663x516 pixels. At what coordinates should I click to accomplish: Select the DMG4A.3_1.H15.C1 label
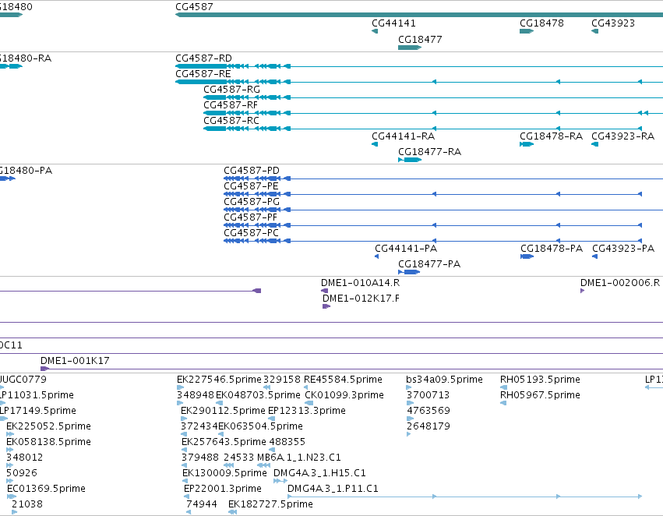[319, 473]
